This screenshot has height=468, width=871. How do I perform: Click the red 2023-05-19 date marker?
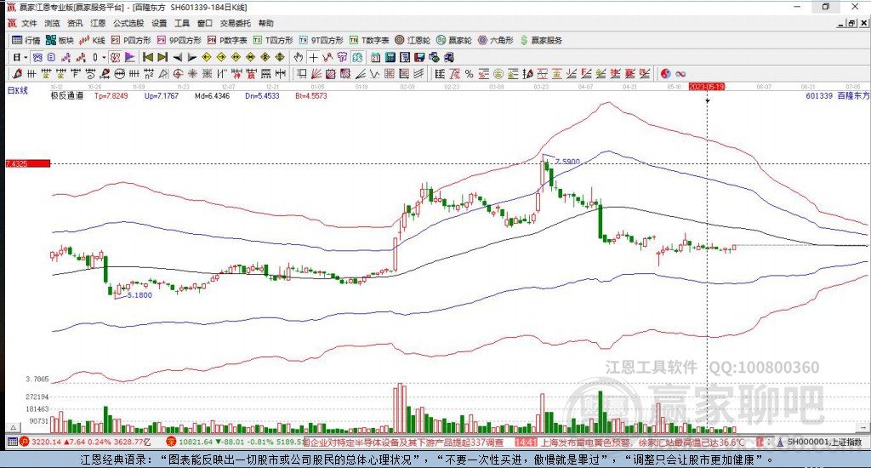pos(707,87)
